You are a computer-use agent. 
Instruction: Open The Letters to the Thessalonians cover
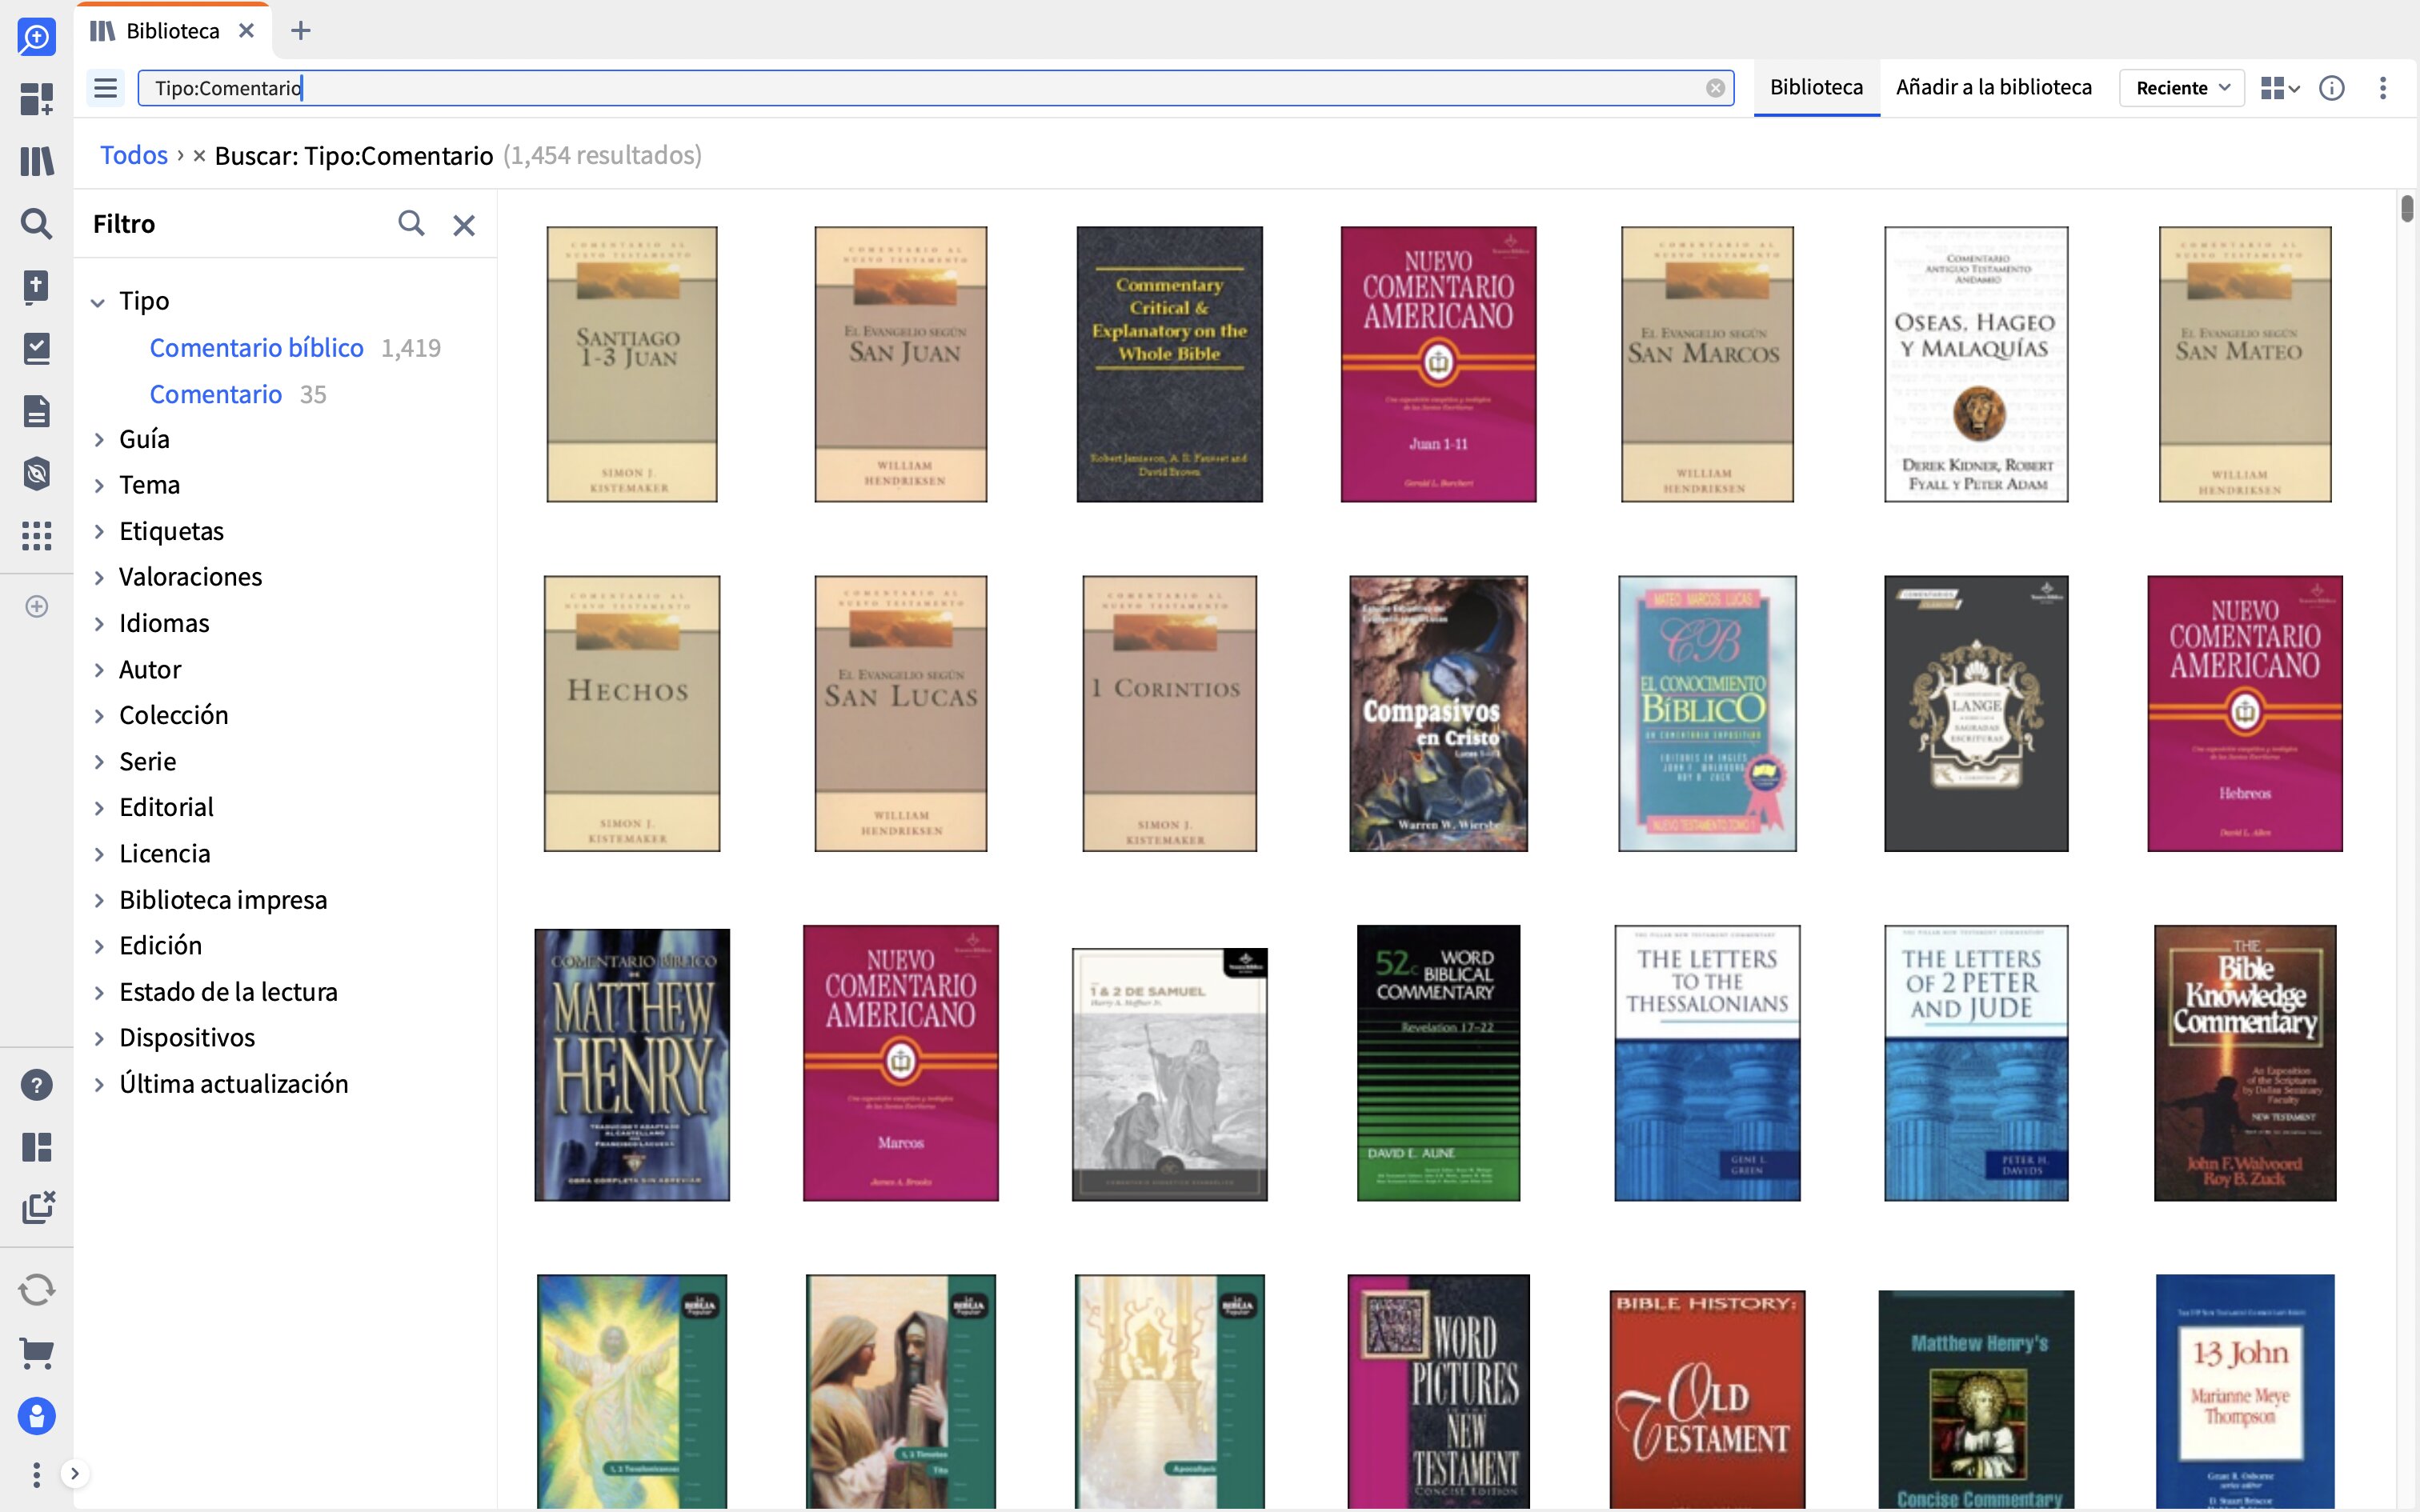tap(1707, 1063)
